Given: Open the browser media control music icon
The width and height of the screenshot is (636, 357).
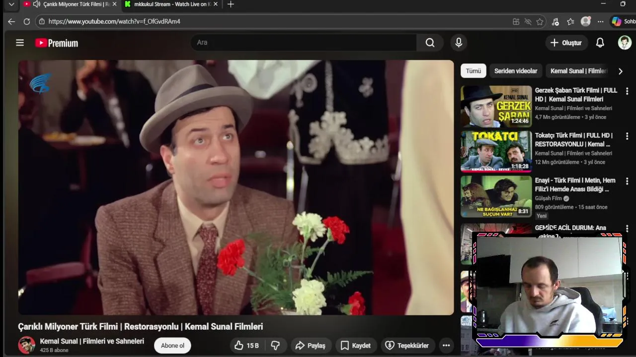Looking at the screenshot, I should [556, 21].
